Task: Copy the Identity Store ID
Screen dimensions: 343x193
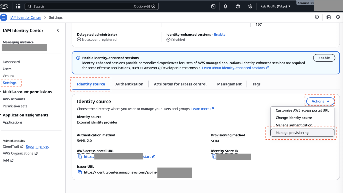Action: 214,156
